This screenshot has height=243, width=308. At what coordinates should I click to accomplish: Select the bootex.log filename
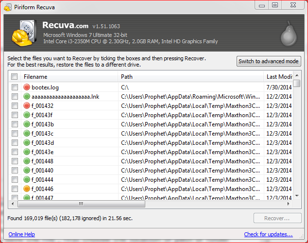tap(45, 87)
